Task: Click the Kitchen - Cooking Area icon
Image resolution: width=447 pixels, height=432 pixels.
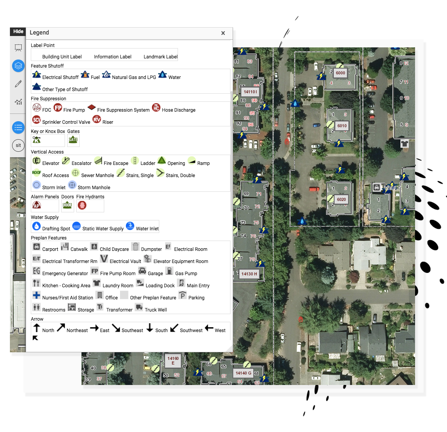Action: tap(37, 283)
